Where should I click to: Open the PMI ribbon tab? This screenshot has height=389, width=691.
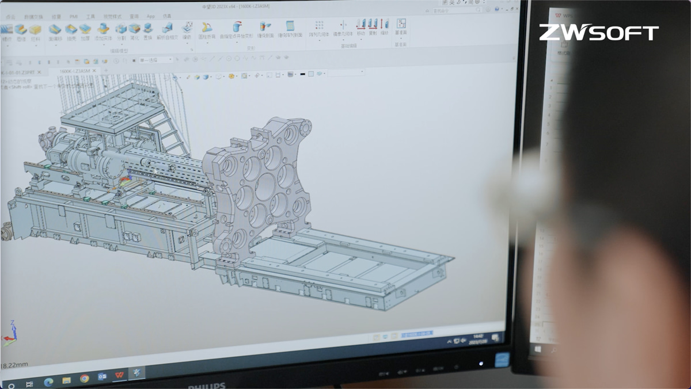[x=74, y=16]
